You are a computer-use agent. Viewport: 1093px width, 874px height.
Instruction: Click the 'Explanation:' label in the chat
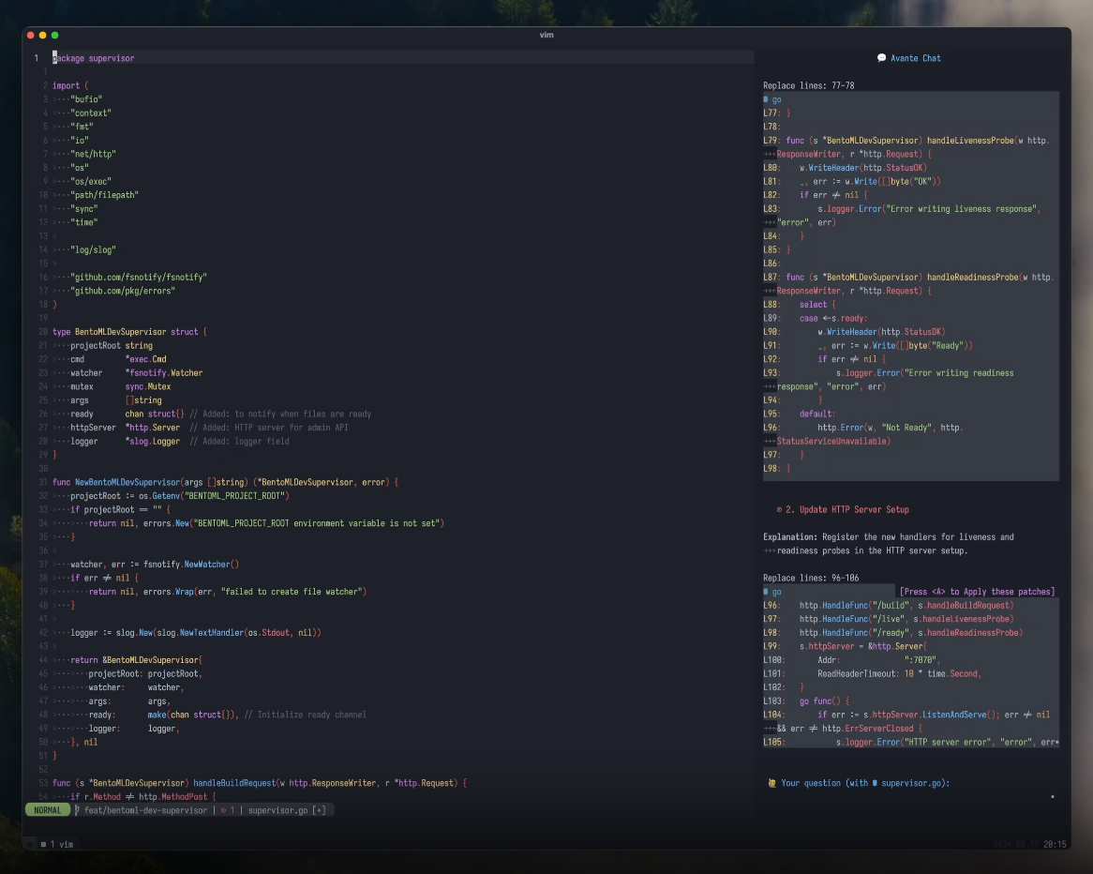click(790, 537)
